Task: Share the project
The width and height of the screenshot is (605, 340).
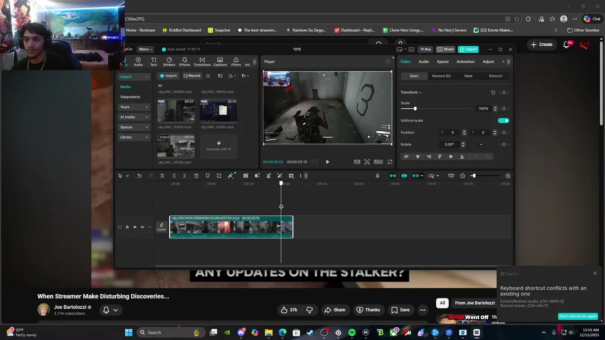Action: click(445, 49)
